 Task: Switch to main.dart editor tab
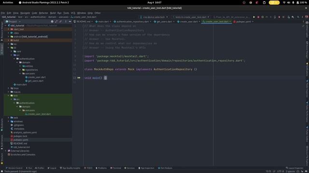point(103,22)
